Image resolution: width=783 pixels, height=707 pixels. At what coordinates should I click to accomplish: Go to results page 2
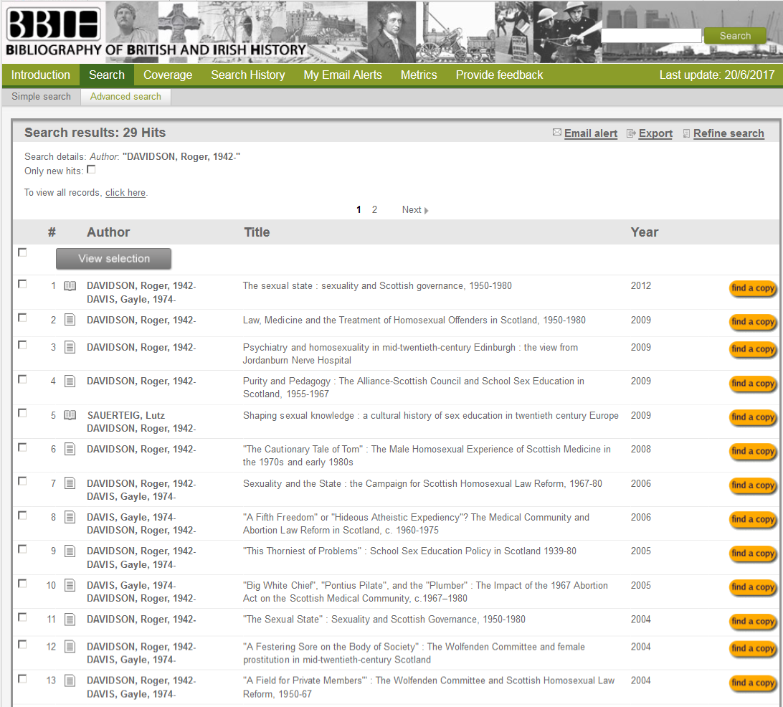374,210
